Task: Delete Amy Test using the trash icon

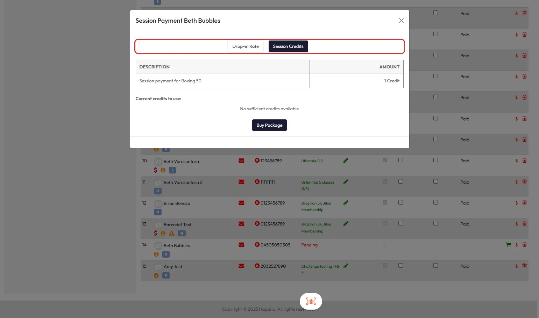Action: coord(524,266)
